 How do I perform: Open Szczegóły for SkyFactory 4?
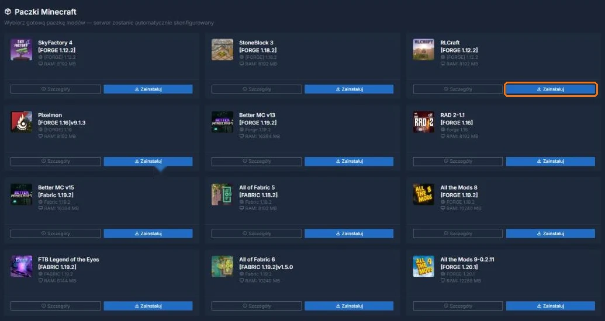coord(56,89)
